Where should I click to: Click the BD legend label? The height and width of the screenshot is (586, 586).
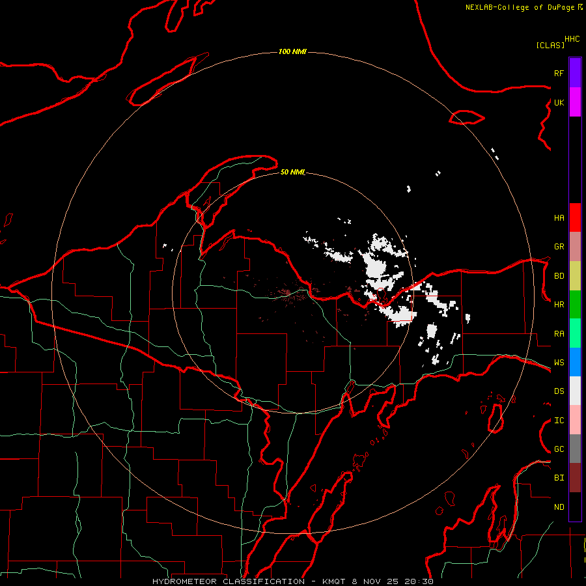559,276
